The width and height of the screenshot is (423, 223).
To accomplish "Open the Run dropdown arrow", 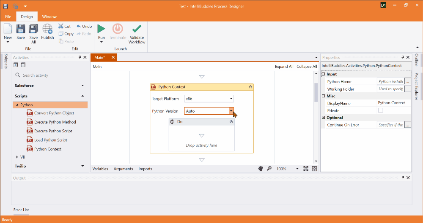I will click(x=102, y=42).
